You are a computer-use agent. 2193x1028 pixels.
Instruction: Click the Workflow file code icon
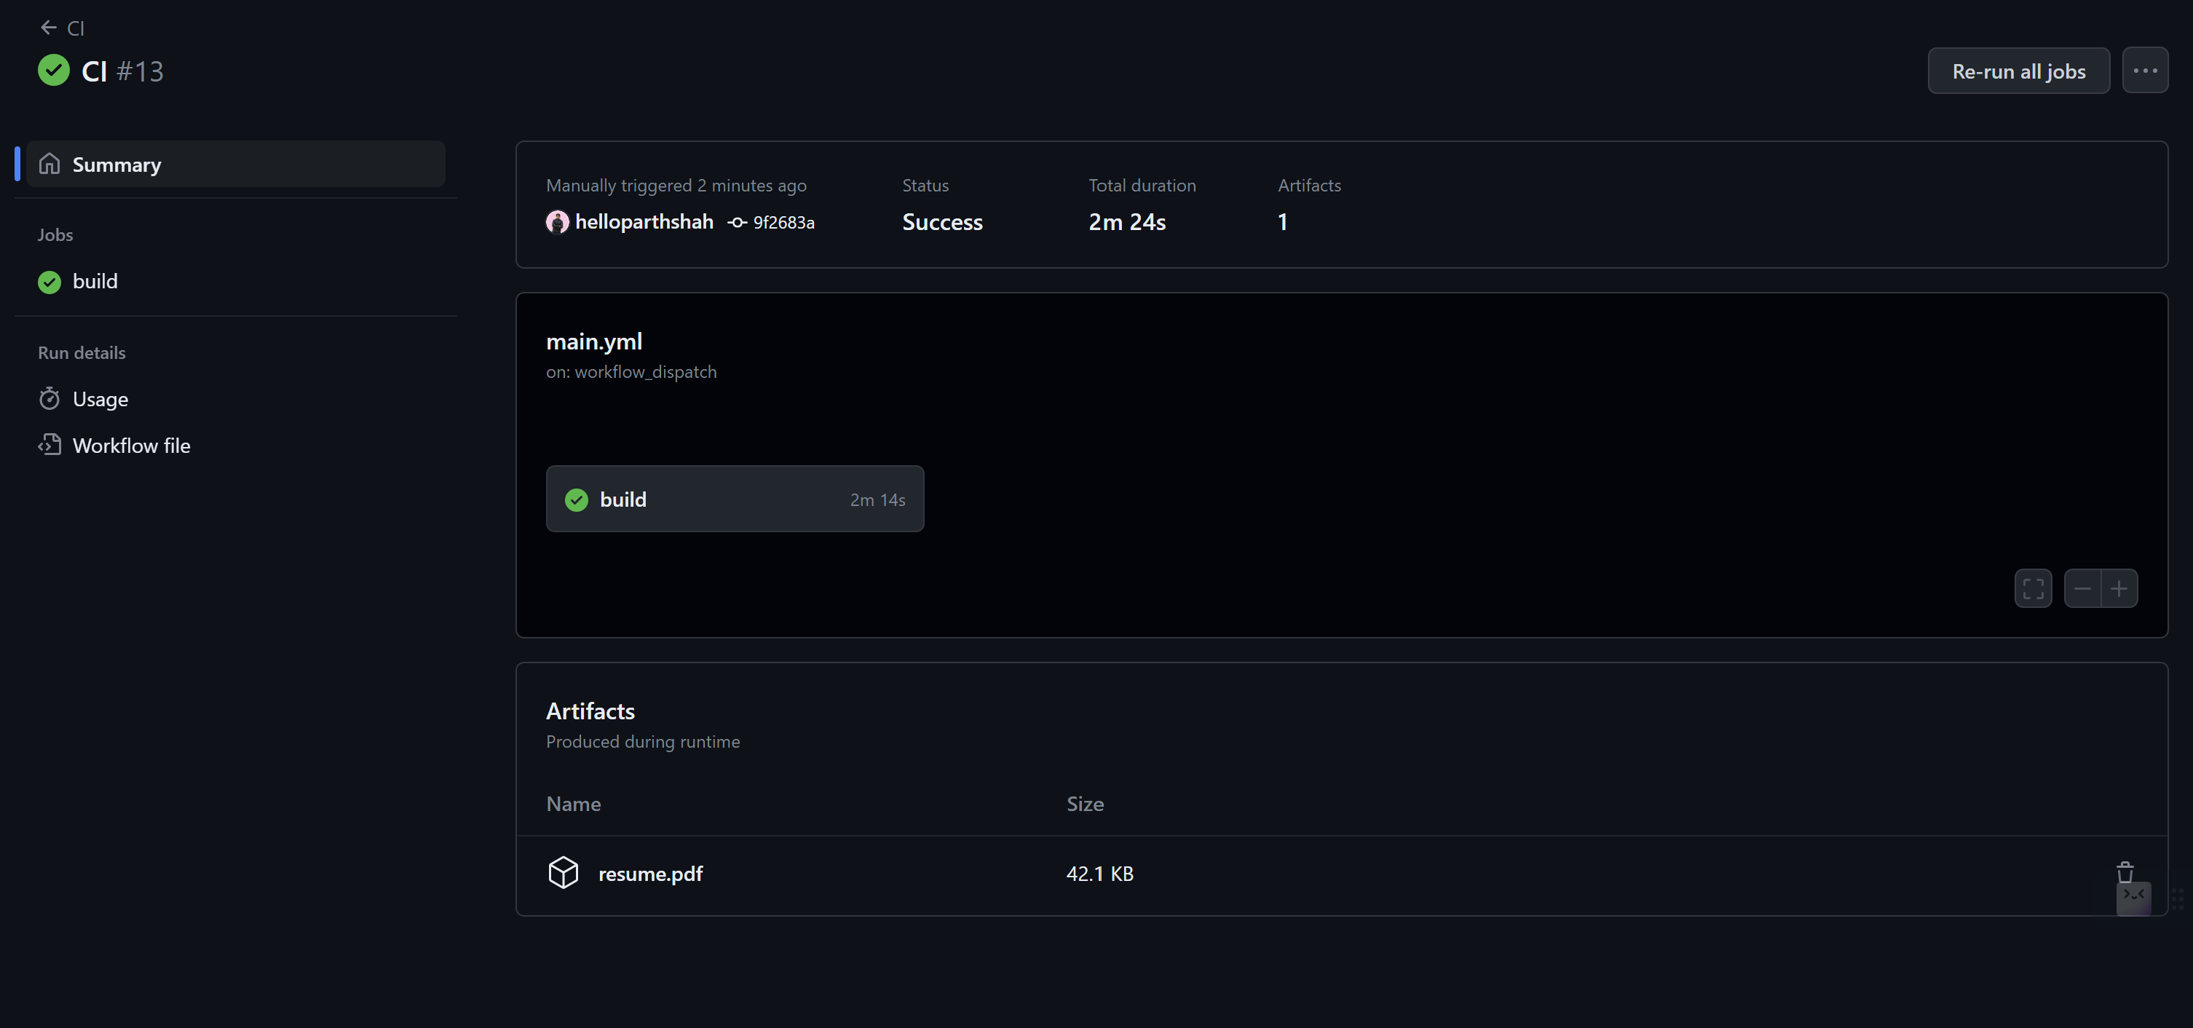coord(50,445)
